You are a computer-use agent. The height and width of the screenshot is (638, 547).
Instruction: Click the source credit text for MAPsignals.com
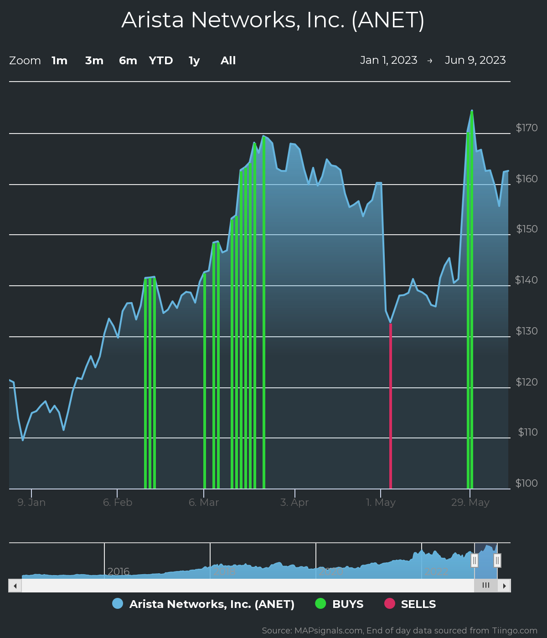pos(400,631)
